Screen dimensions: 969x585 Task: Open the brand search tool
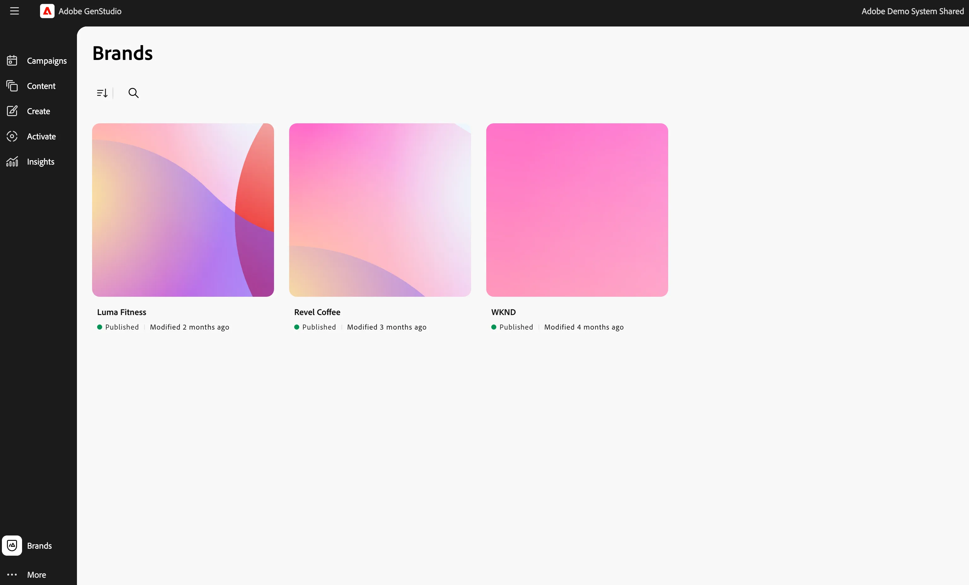pos(134,93)
